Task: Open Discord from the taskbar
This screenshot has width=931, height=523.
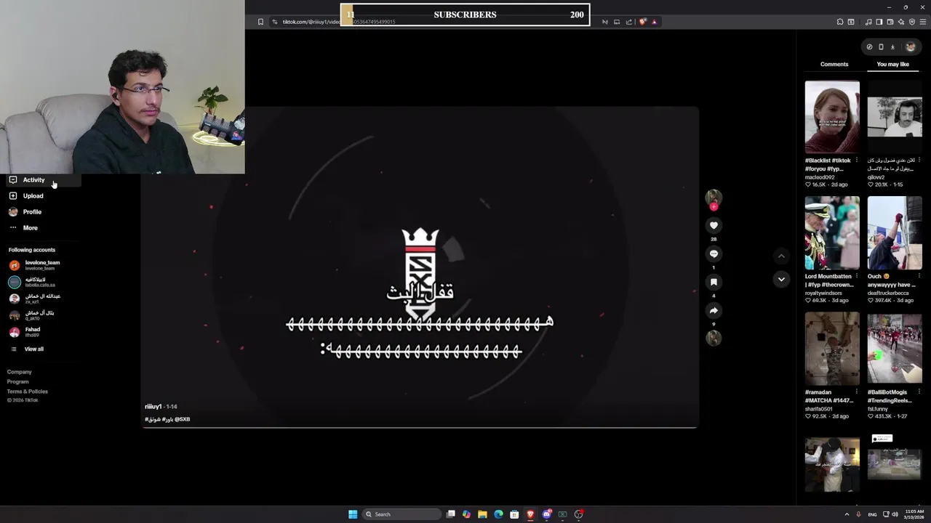Action: (546, 514)
